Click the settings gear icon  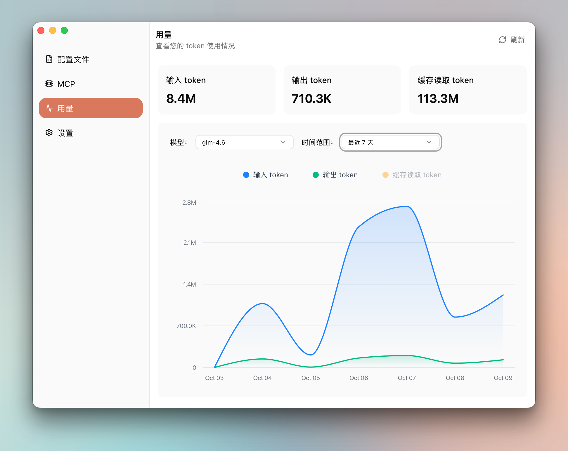coord(49,133)
